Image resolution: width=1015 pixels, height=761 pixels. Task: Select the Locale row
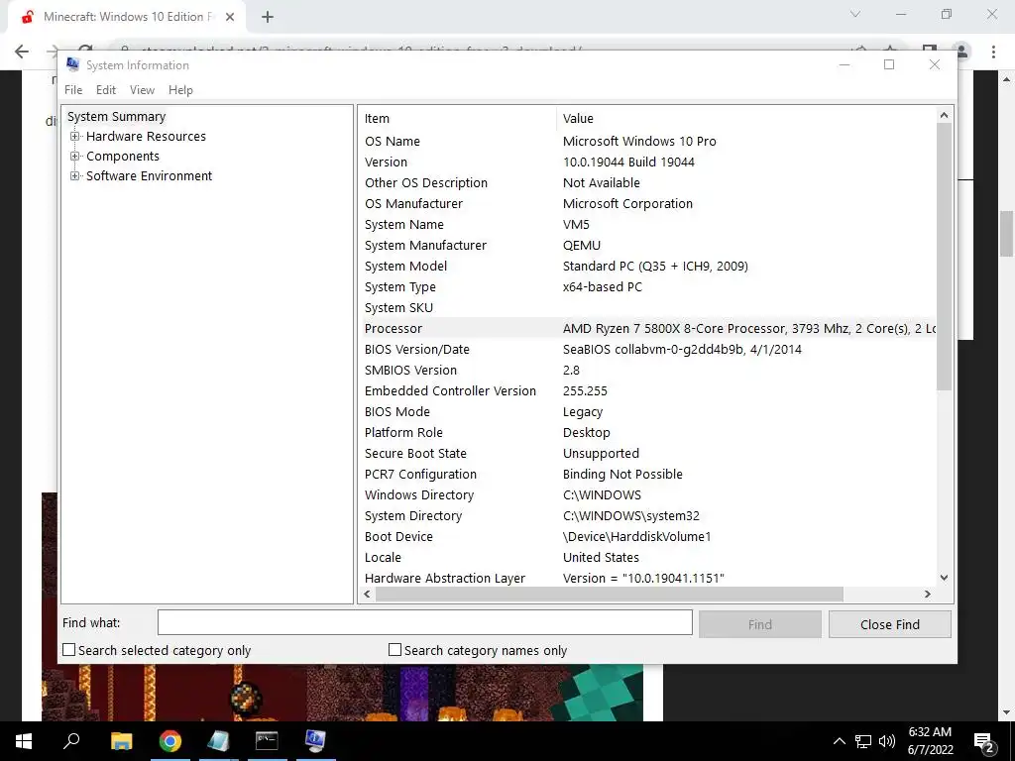tap(647, 557)
